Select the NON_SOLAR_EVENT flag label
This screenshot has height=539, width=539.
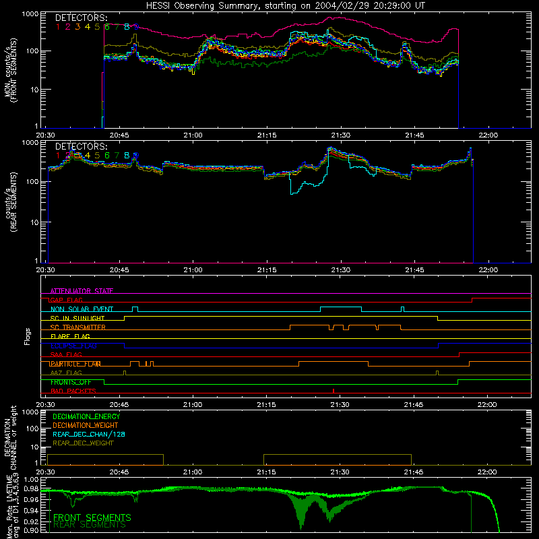[82, 309]
